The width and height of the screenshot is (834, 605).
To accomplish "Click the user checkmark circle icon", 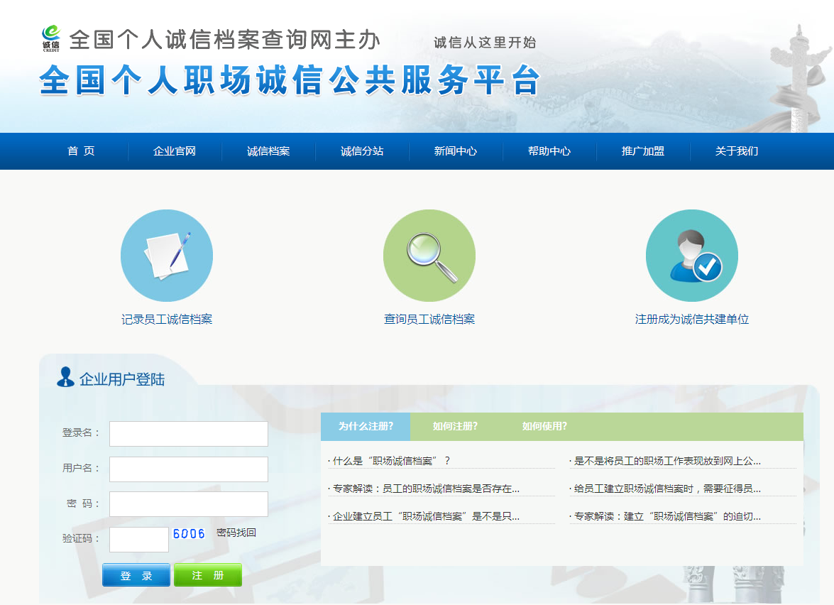I will pos(692,256).
